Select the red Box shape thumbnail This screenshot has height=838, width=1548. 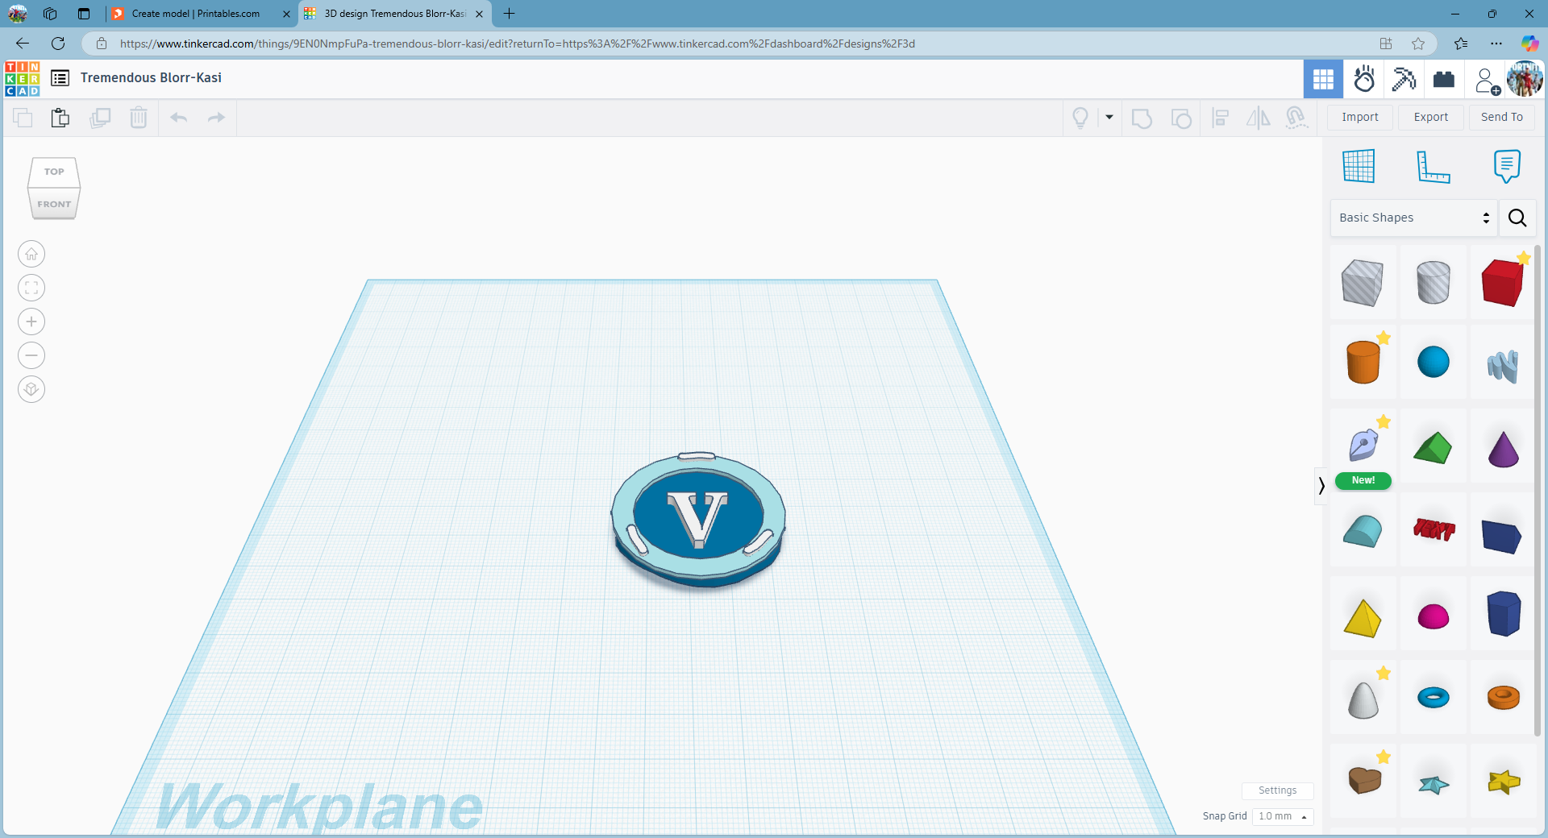coord(1503,282)
